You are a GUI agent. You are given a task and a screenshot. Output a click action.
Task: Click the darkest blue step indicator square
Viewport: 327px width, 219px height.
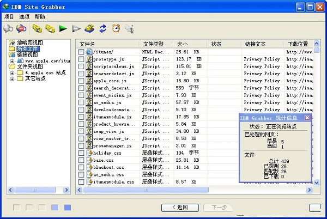pyautogui.click(x=68, y=208)
